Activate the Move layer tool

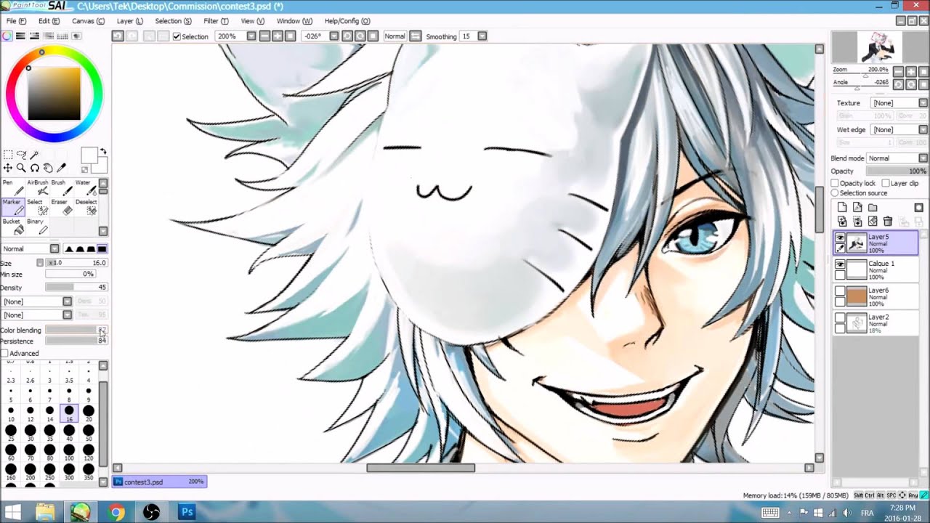(x=8, y=168)
